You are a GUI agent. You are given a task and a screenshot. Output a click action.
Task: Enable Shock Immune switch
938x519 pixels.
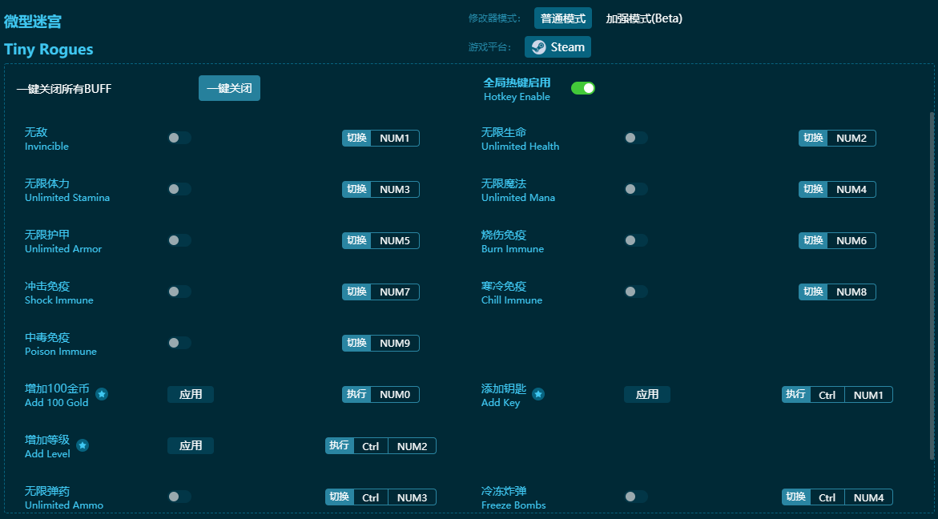pos(179,292)
